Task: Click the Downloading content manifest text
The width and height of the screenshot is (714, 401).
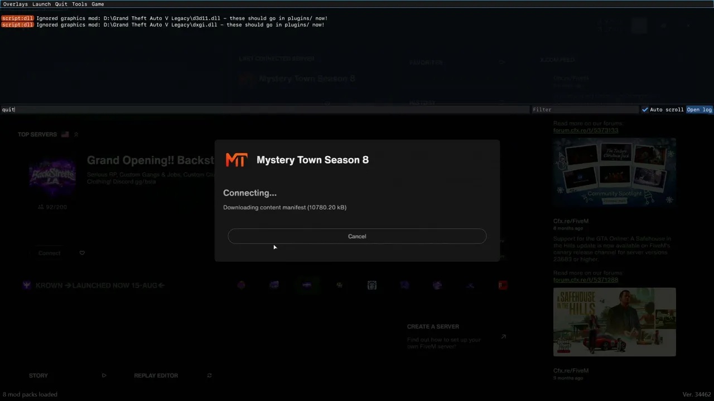Action: point(285,207)
